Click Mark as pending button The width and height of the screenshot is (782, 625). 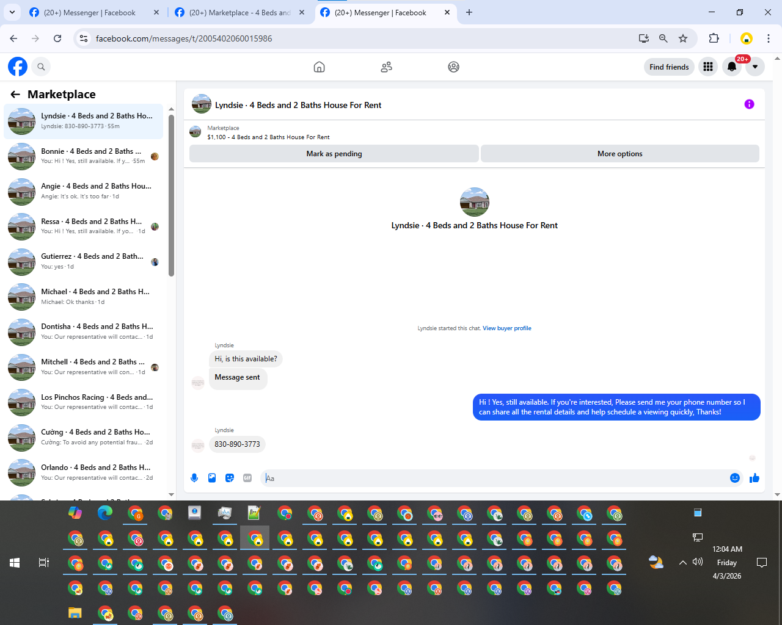pos(334,154)
